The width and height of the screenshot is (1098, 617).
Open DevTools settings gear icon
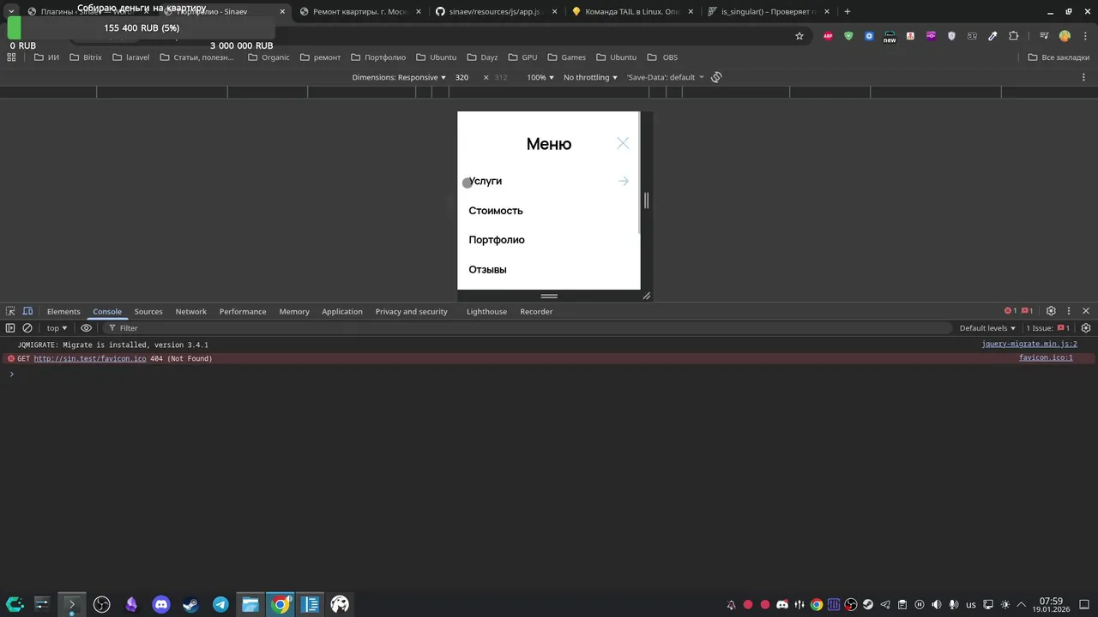[1051, 311]
